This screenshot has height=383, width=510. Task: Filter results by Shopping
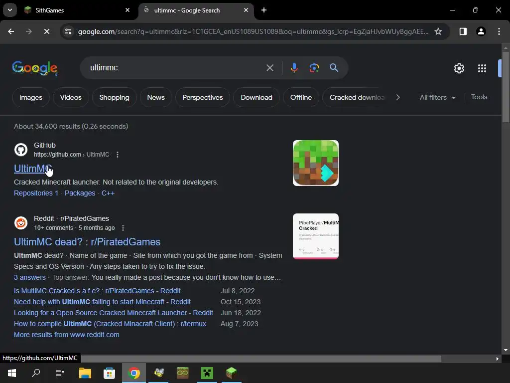(114, 97)
